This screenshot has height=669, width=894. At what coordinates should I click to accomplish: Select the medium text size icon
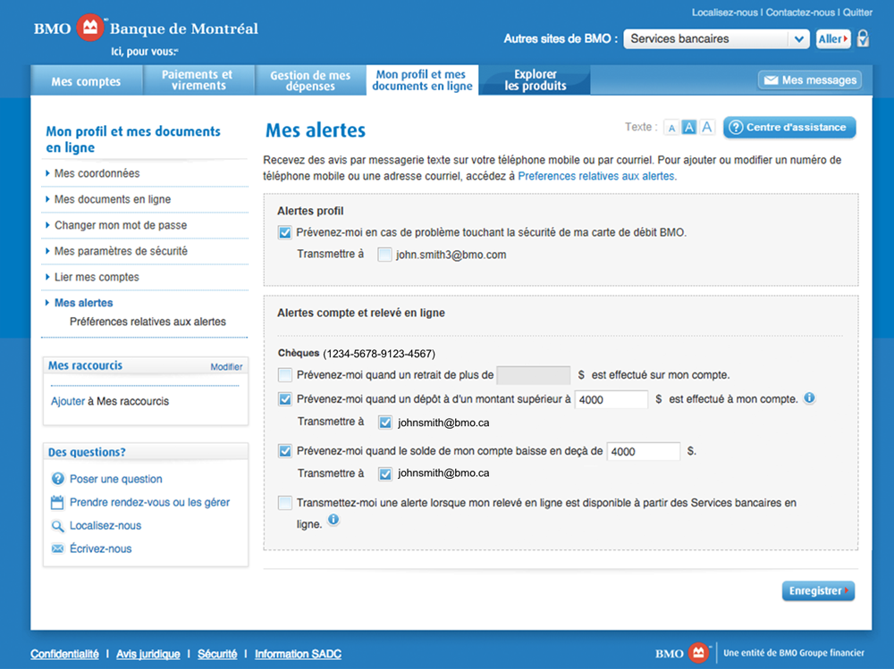[688, 128]
